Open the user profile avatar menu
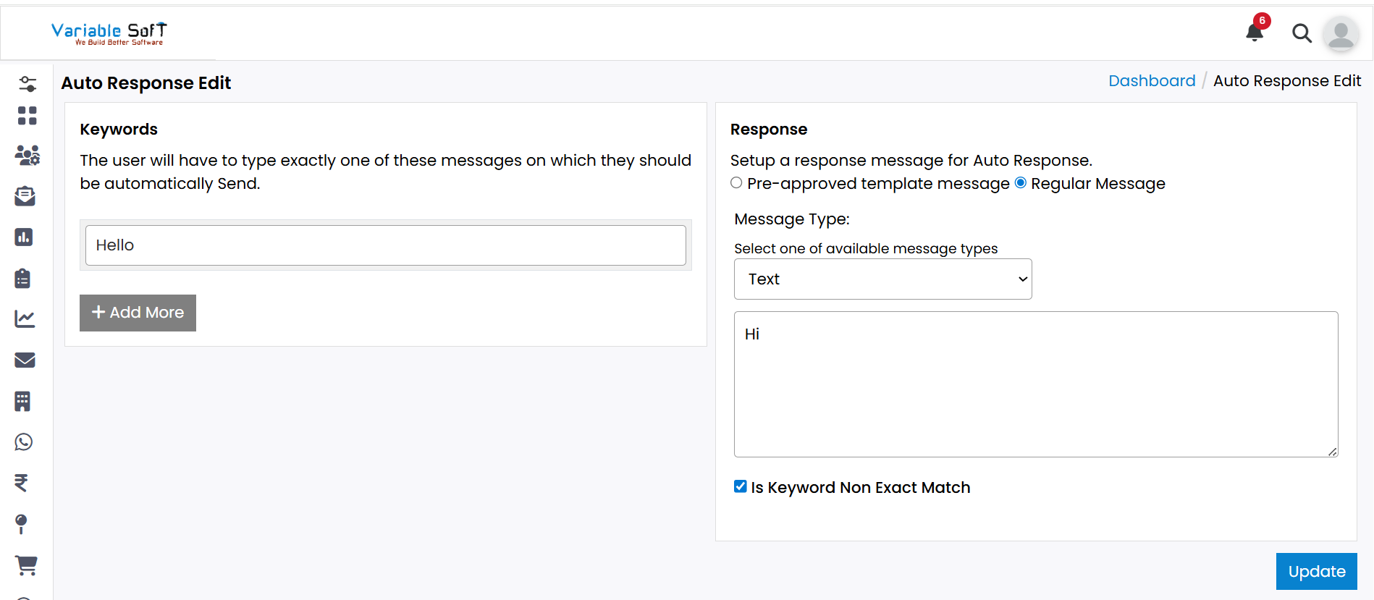The width and height of the screenshot is (1374, 600). (x=1341, y=34)
